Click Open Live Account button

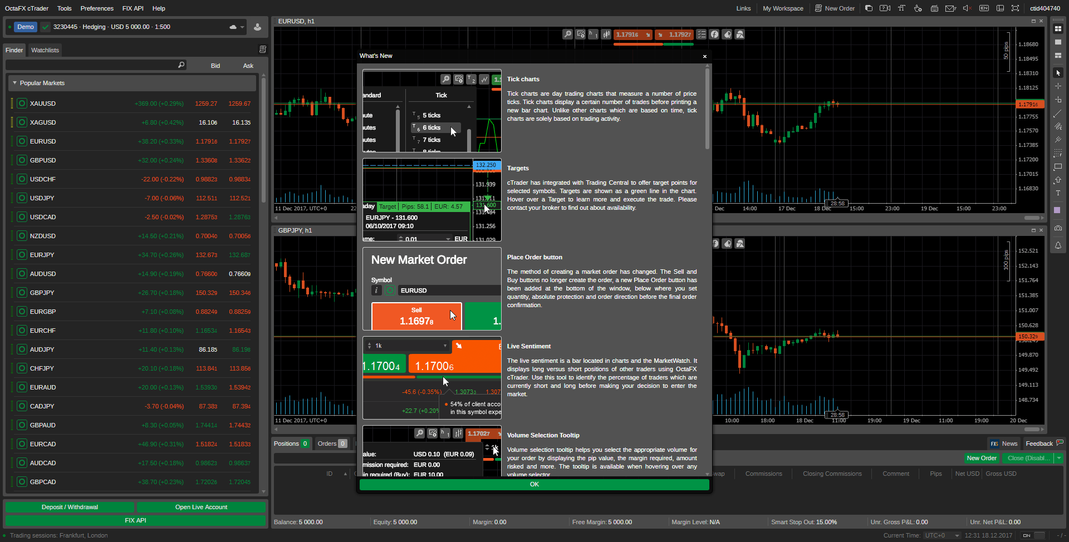pyautogui.click(x=201, y=507)
